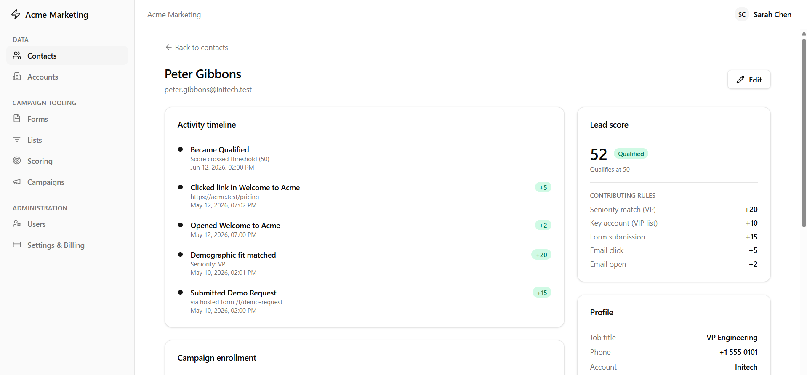Click the Scoring target icon
The image size is (807, 375).
point(17,160)
